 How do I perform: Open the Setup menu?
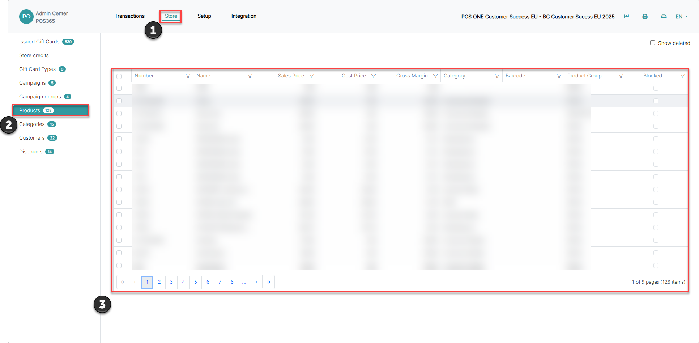point(204,16)
